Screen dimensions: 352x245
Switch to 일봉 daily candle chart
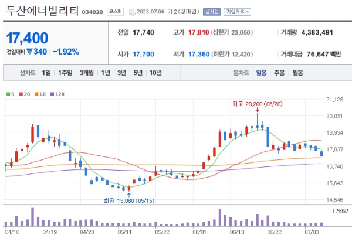click(261, 73)
